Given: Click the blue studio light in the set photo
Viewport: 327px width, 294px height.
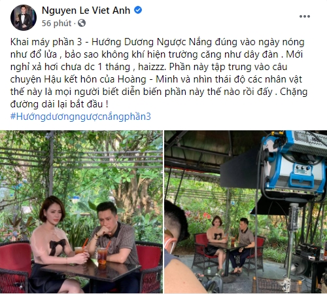Looking at the screenshot, I should (x=294, y=164).
